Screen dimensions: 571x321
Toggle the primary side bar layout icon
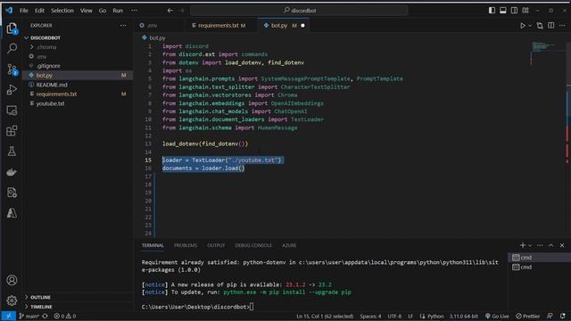tap(492, 11)
